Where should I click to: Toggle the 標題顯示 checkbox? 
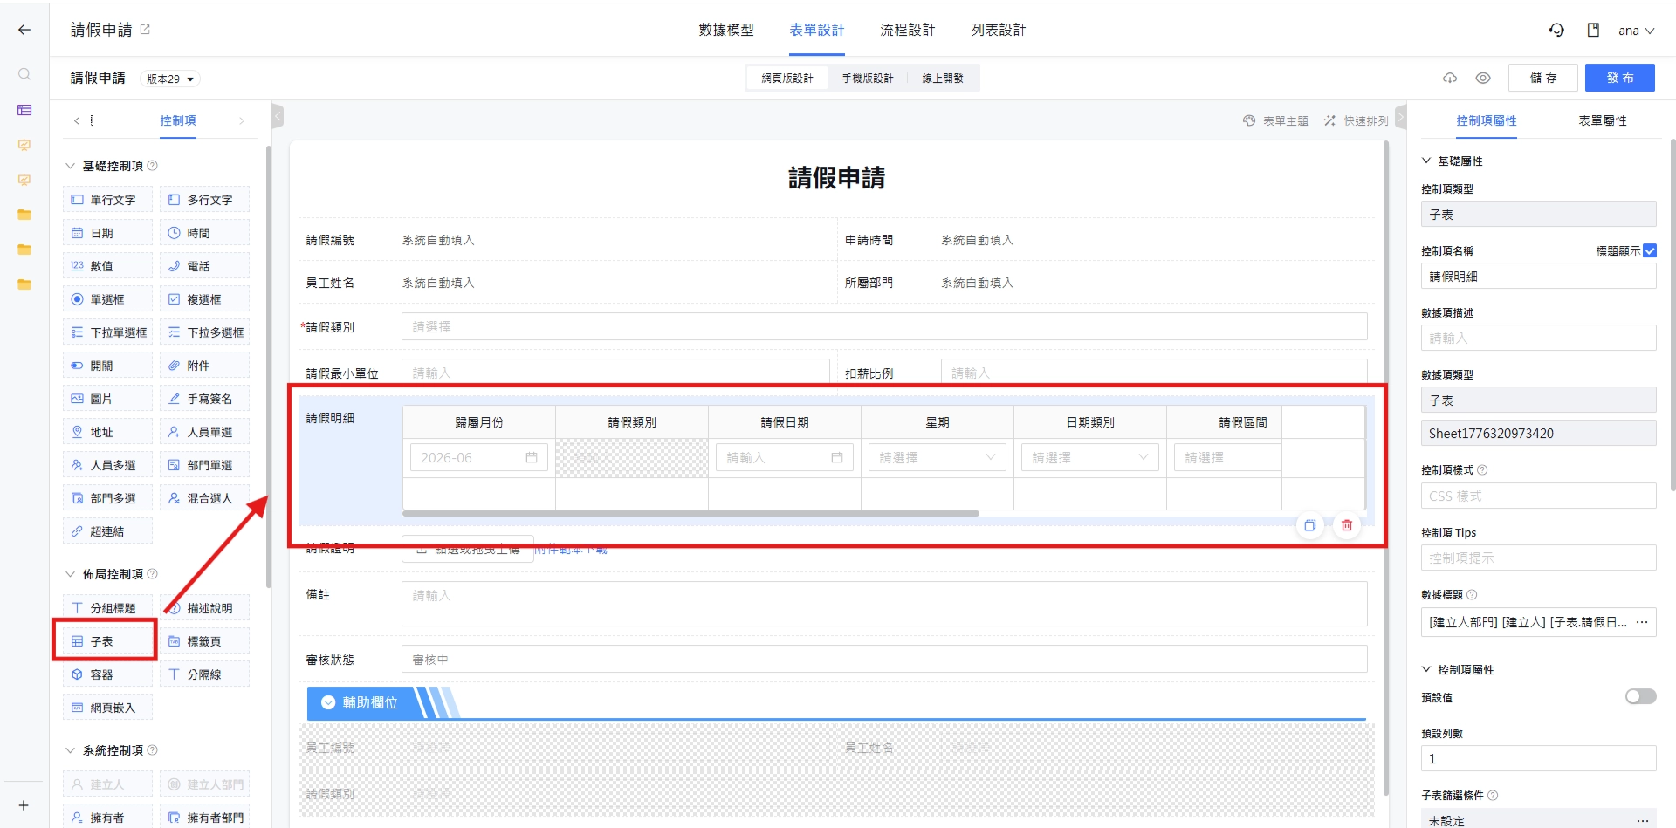[1649, 250]
